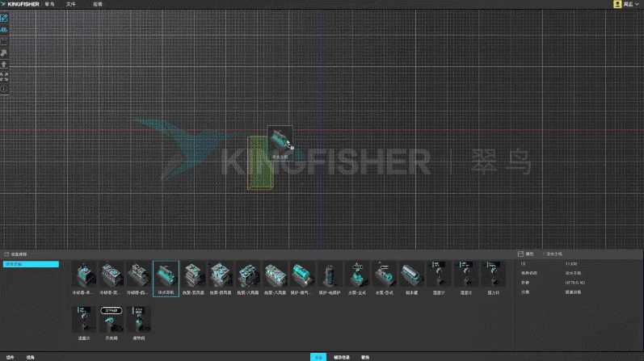Select the highlighted 暖通设备 category in left list
This screenshot has width=644, height=361.
31,264
